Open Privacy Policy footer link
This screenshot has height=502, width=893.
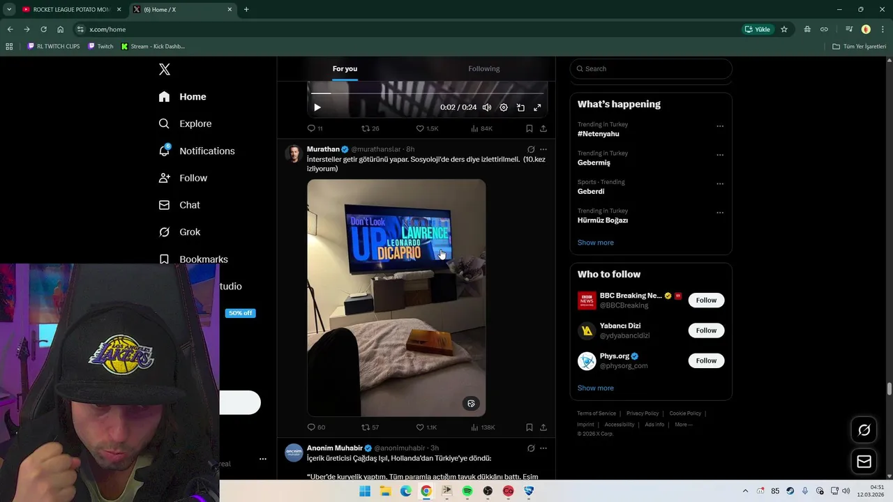click(643, 413)
